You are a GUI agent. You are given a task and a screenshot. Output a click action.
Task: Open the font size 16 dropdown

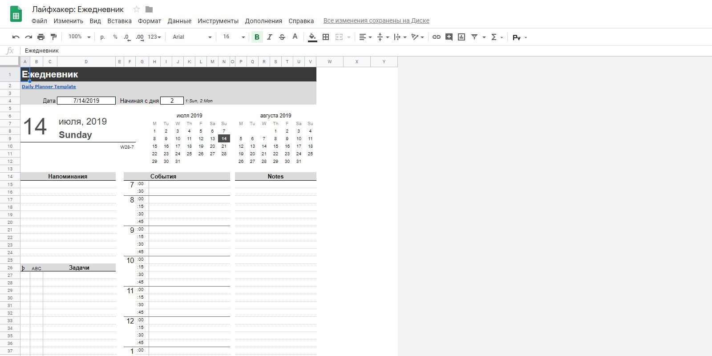[234, 37]
